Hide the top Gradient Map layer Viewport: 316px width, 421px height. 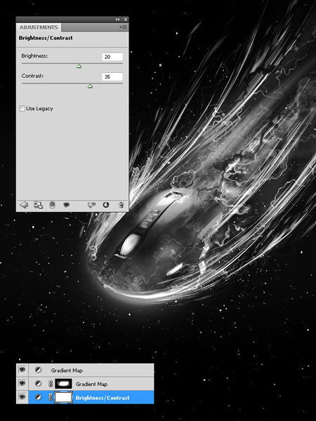coord(22,370)
